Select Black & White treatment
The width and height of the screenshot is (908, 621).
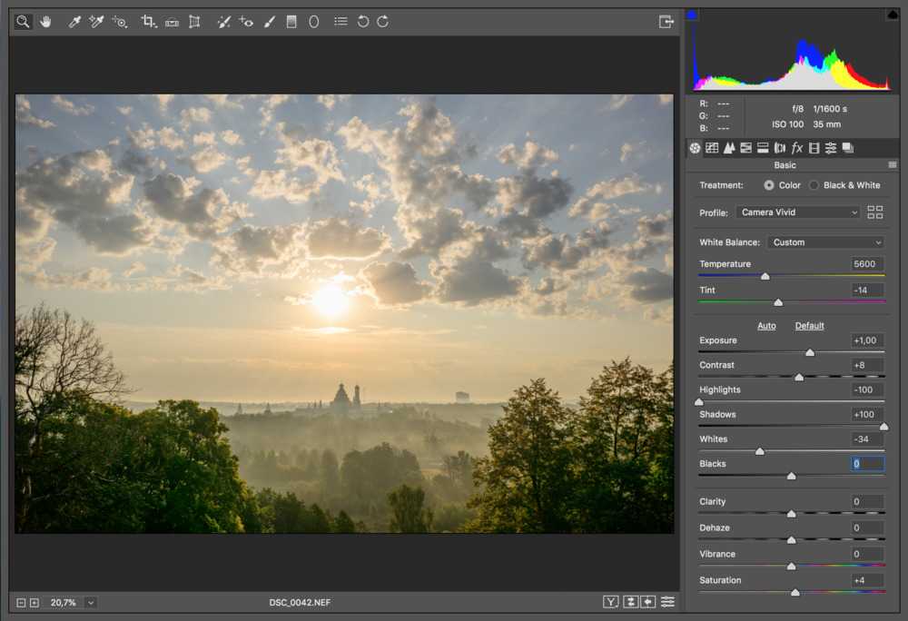814,185
